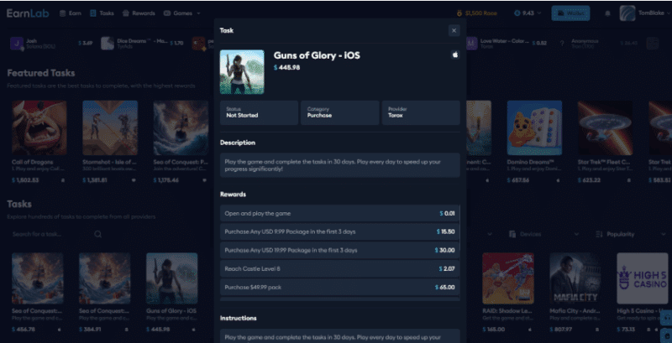Click the platform icon on the $456.78 Sea of Conquest card
This screenshot has height=343, width=672.
59,330
